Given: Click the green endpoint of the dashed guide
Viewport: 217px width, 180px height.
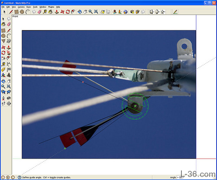Looking at the screenshot, I should click(x=65, y=148).
